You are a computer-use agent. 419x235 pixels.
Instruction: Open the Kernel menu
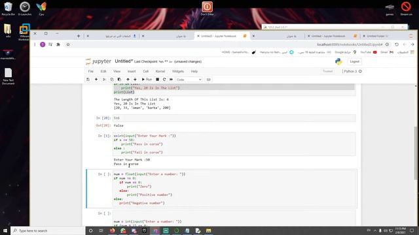(x=160, y=71)
